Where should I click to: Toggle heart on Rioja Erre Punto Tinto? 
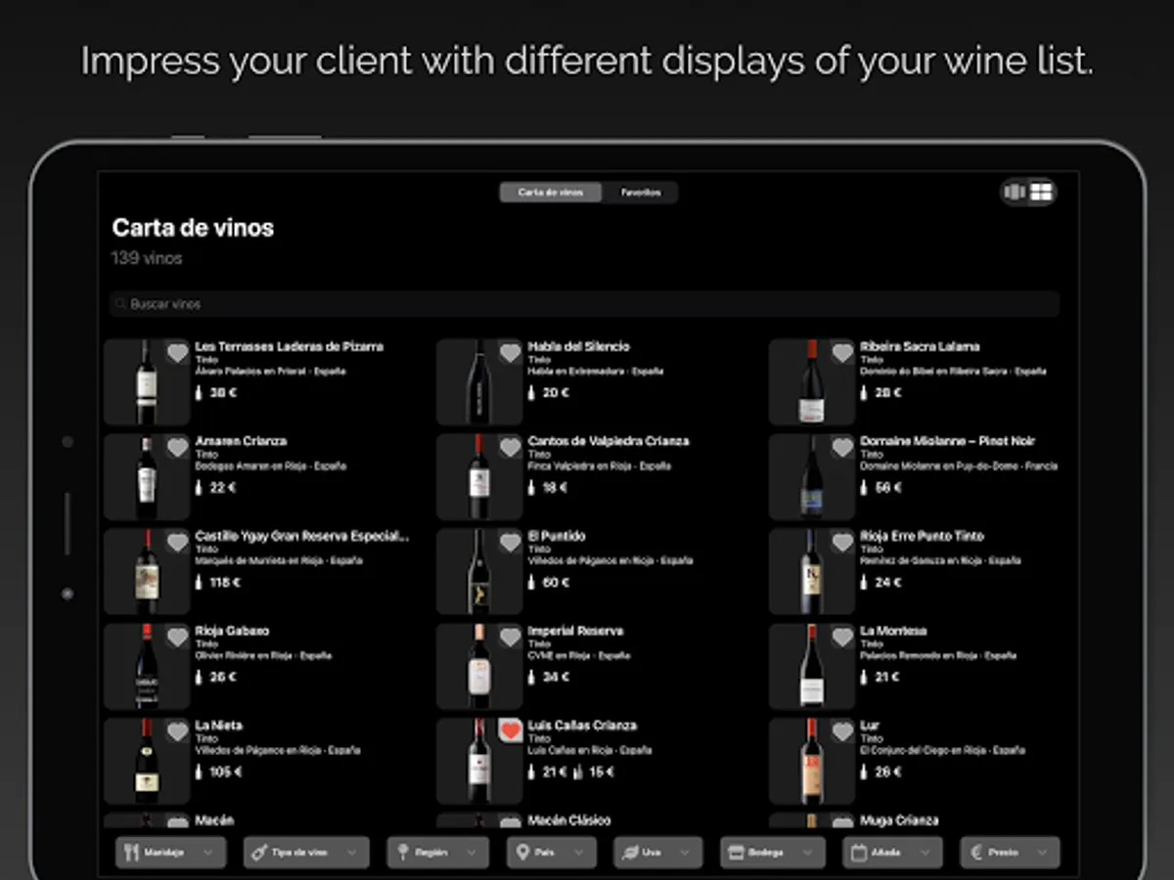[842, 543]
